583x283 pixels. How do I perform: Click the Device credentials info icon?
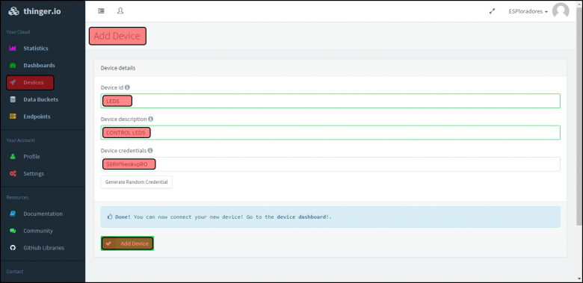click(x=150, y=150)
